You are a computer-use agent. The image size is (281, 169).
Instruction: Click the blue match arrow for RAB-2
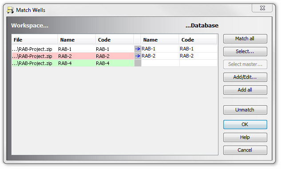tap(138, 56)
